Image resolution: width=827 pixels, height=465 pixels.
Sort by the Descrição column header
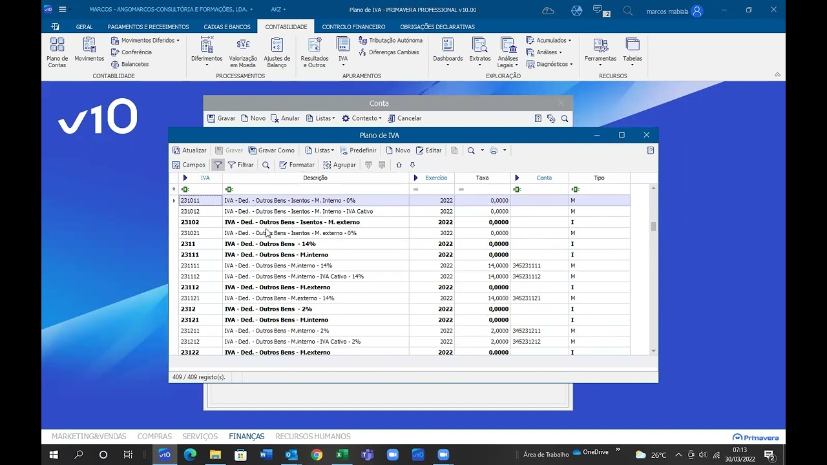tap(315, 178)
